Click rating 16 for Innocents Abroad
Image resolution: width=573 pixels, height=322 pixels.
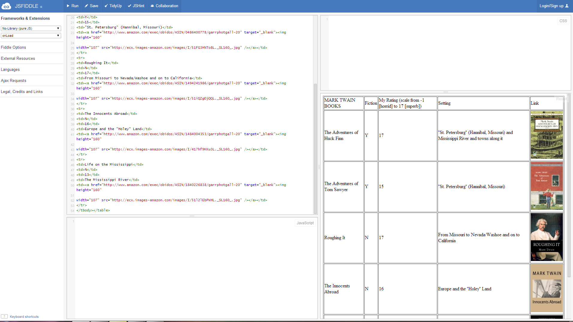407,289
